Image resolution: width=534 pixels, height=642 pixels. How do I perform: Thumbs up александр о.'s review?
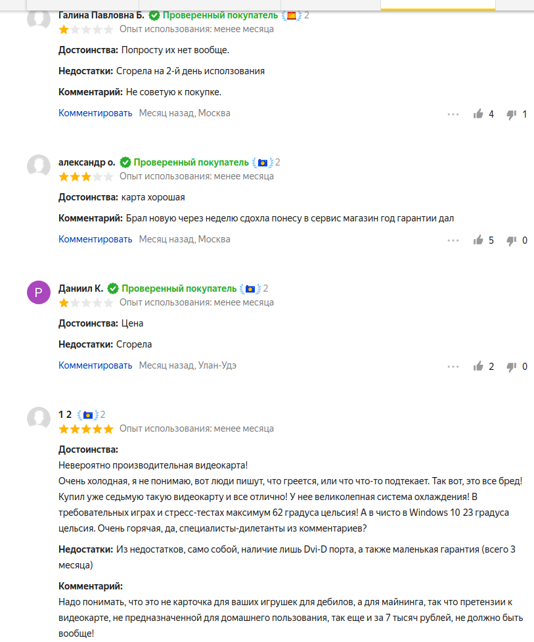click(x=478, y=241)
